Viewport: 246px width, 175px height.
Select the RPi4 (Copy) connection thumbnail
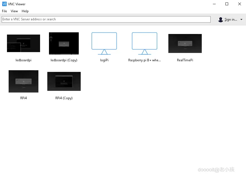64,81
